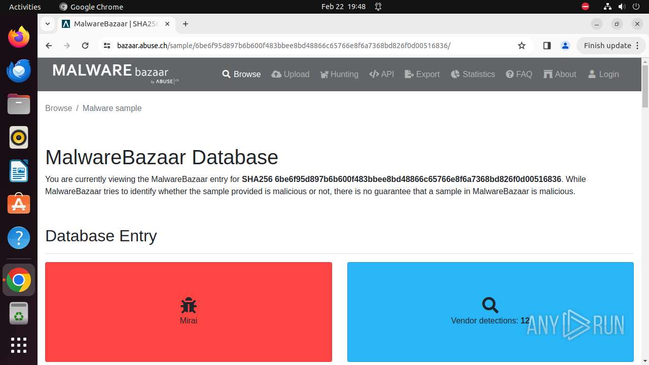The width and height of the screenshot is (649, 365).
Task: Open Ubuntu Software from the dock
Action: (x=19, y=204)
